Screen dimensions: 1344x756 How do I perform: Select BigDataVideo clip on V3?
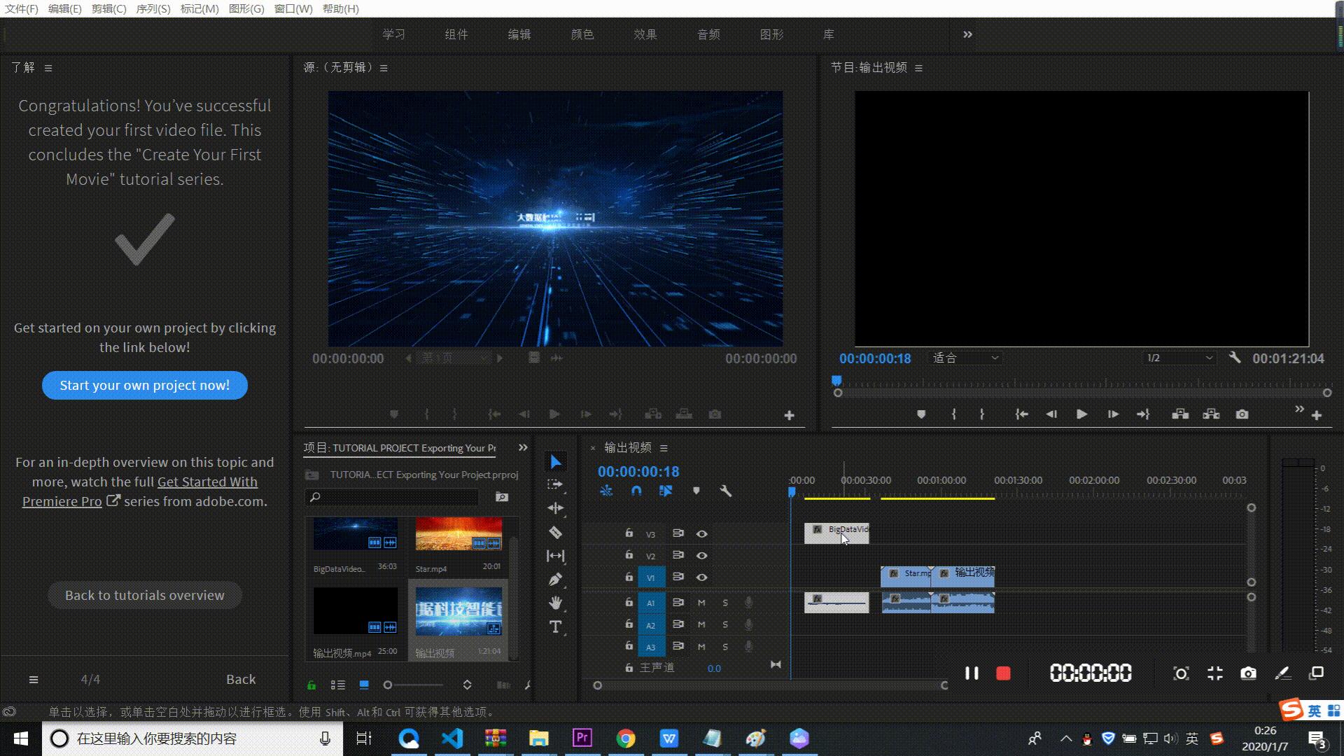pyautogui.click(x=836, y=533)
